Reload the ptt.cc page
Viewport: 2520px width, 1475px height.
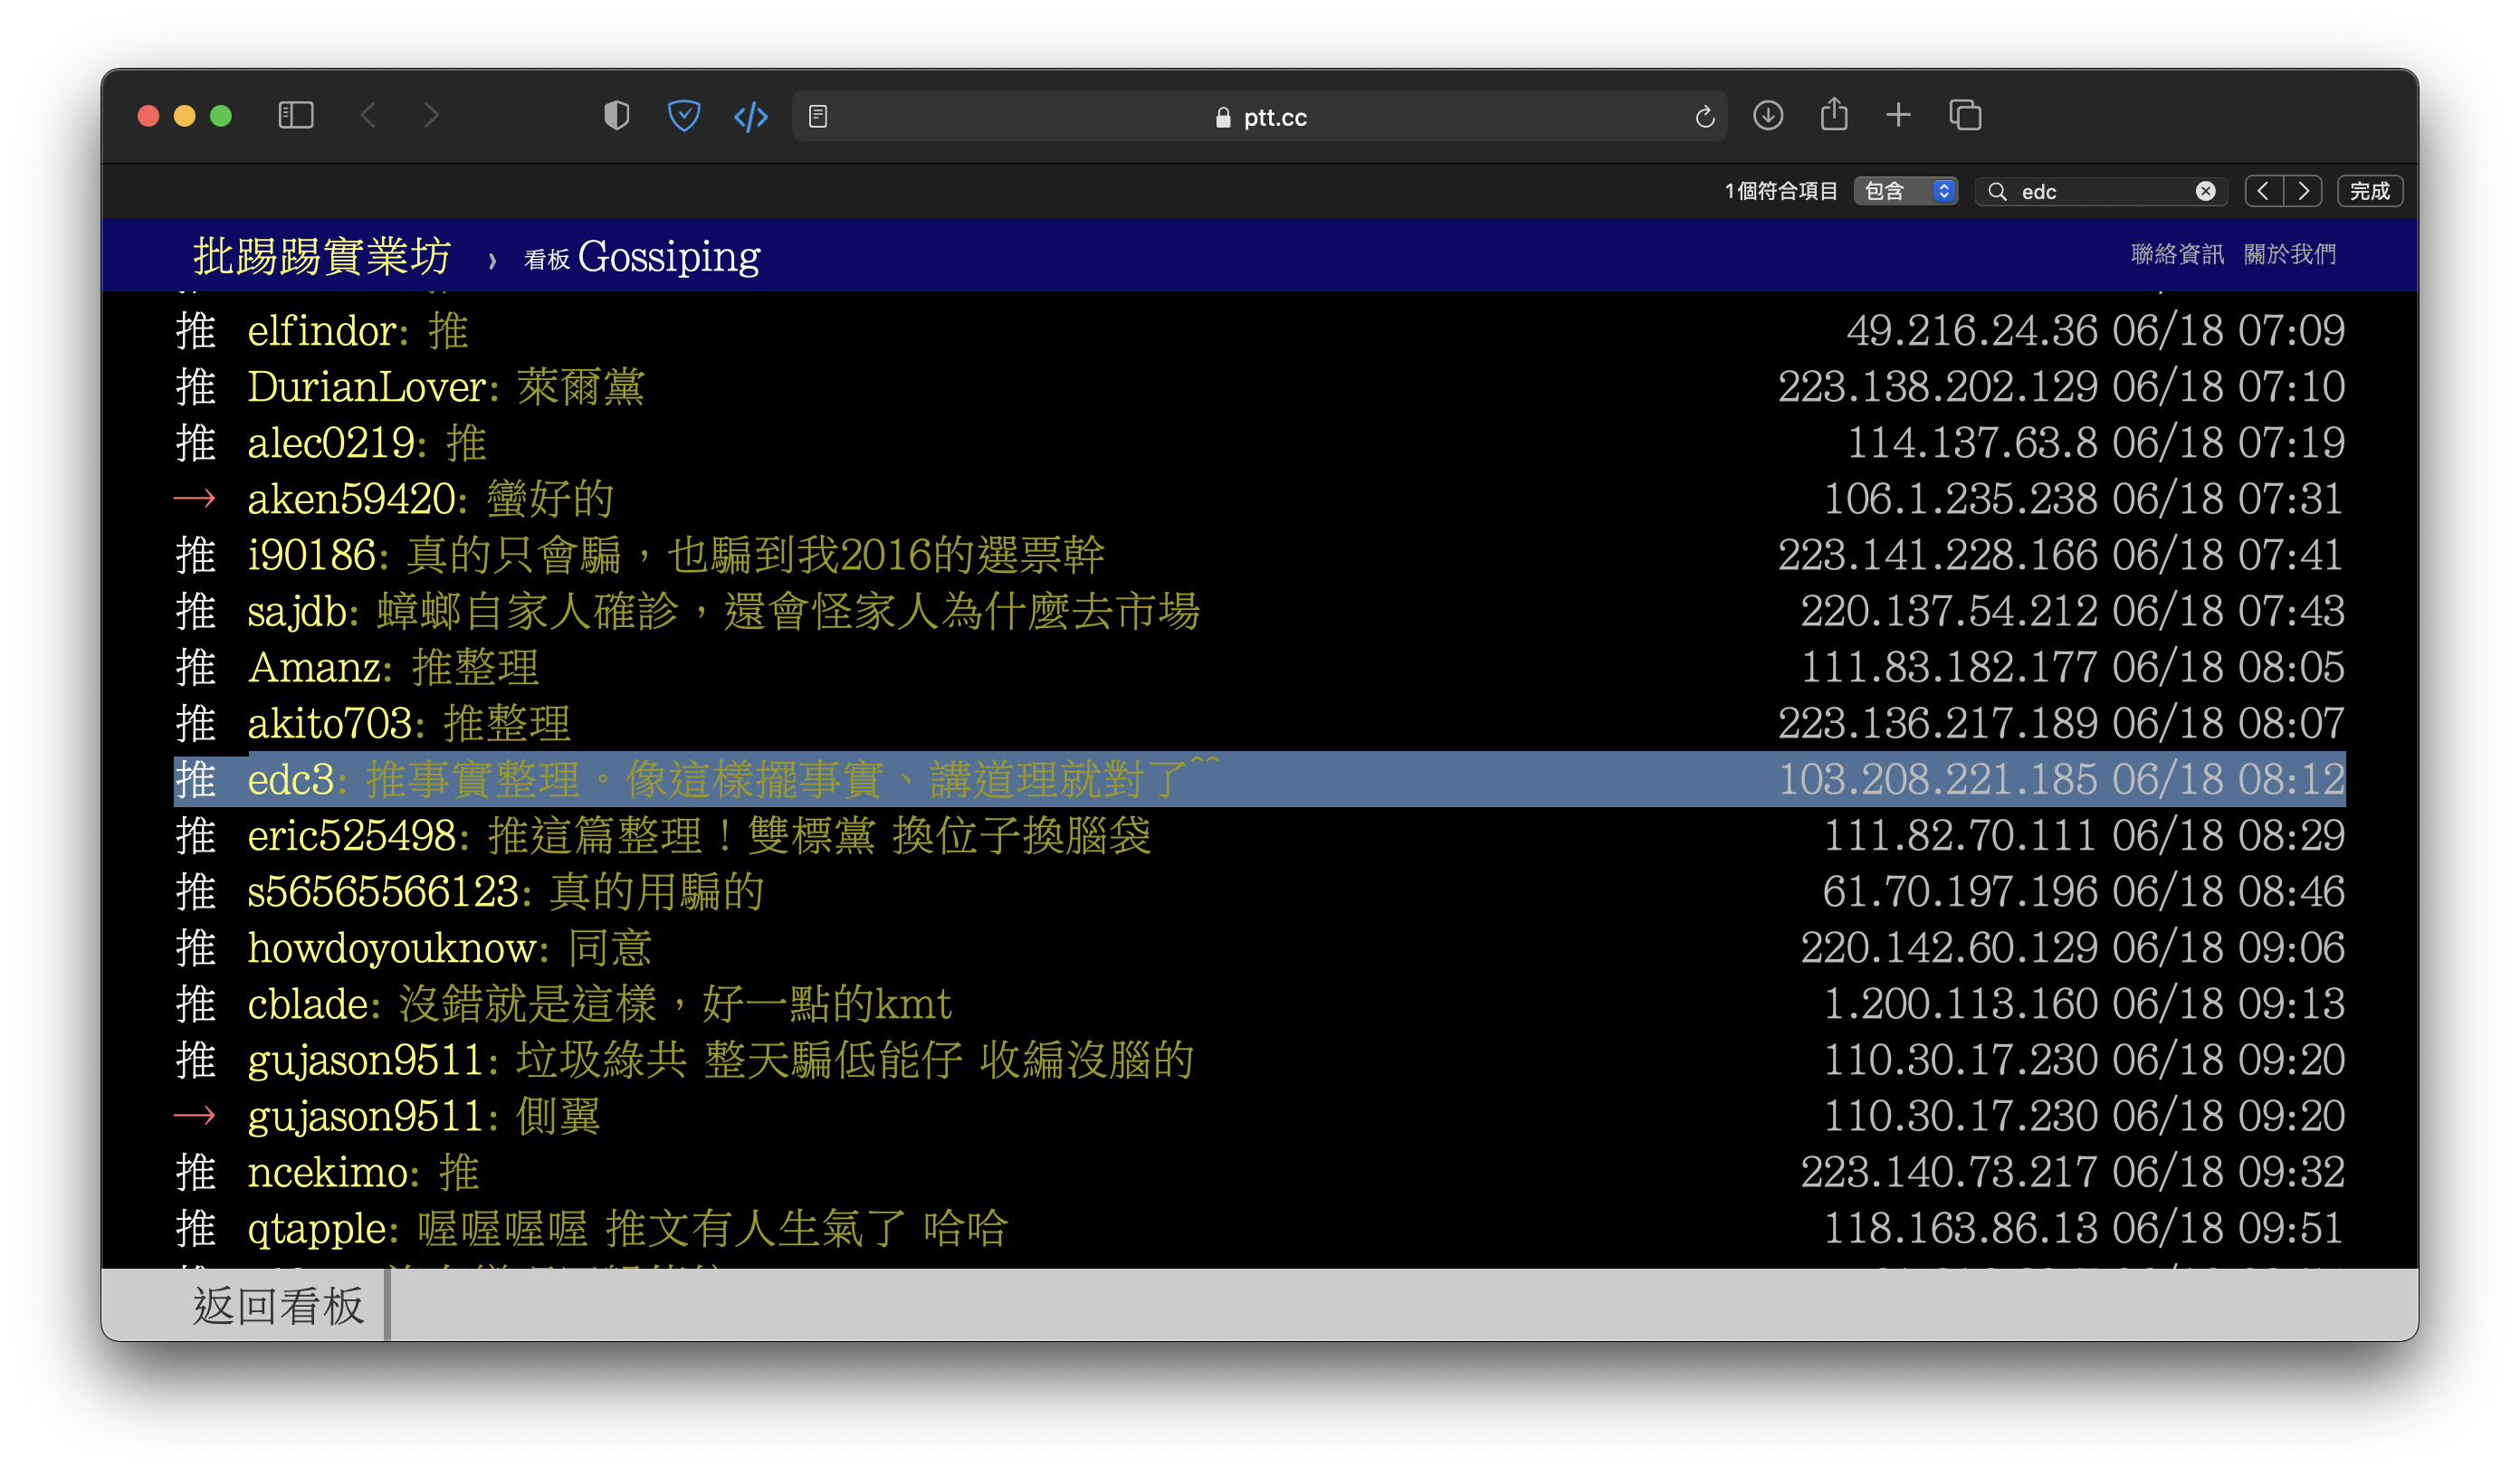(1704, 117)
